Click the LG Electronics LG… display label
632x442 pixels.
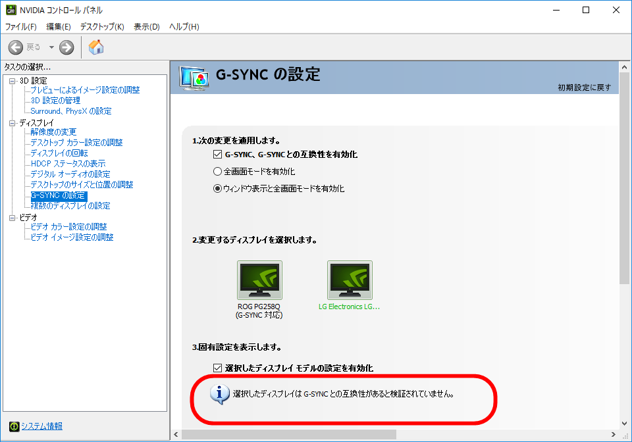coord(349,307)
